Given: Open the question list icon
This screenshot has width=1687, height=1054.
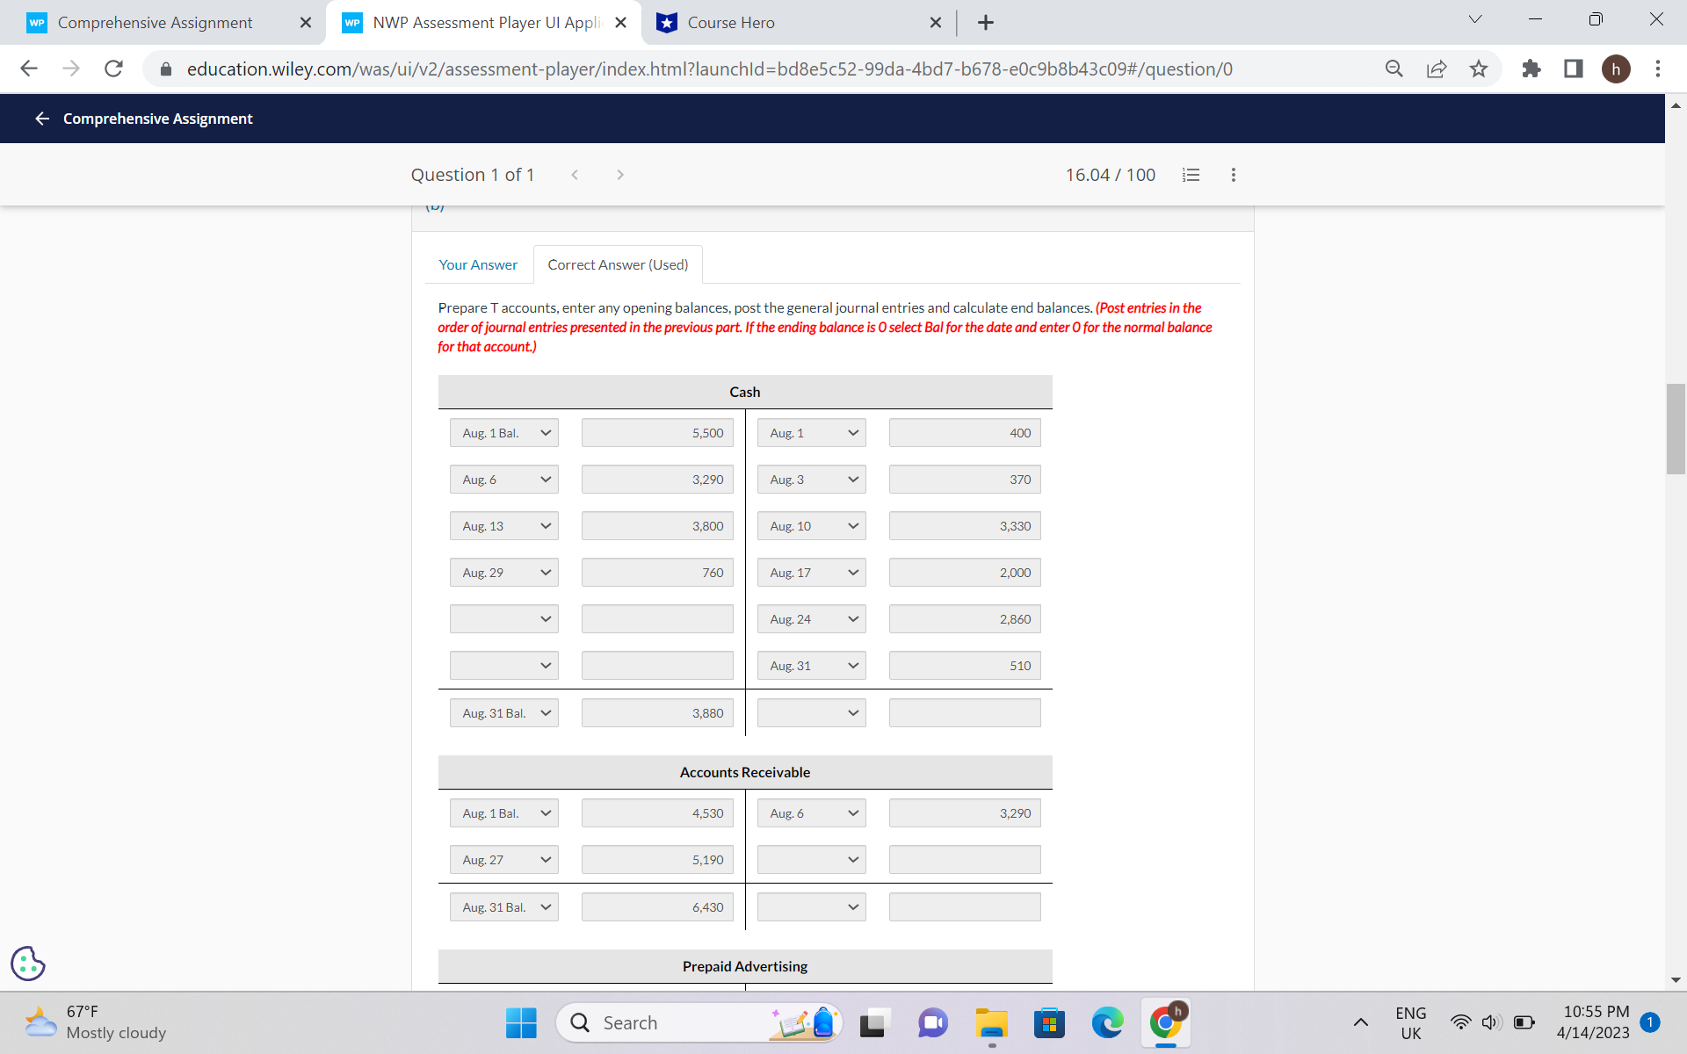Looking at the screenshot, I should click(1191, 175).
